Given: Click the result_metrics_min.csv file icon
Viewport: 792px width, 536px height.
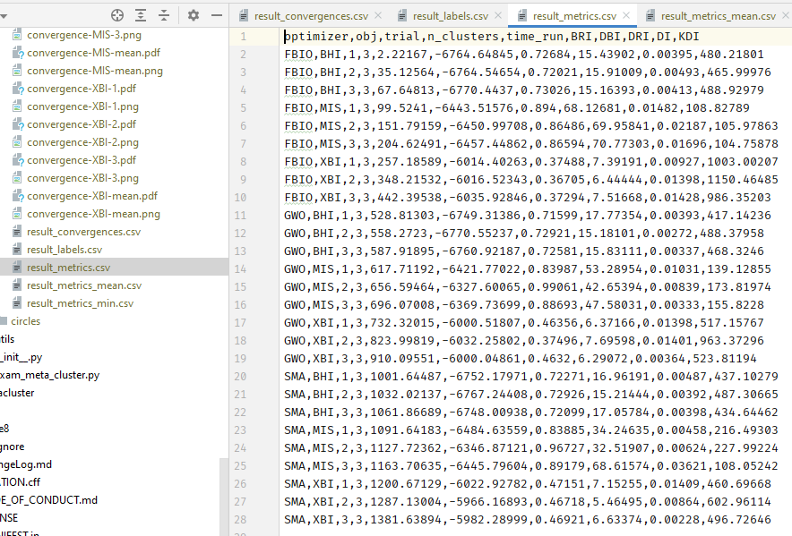Looking at the screenshot, I should pos(17,303).
